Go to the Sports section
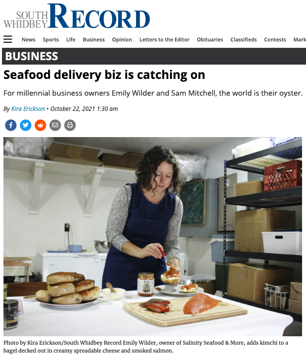 pyautogui.click(x=51, y=39)
